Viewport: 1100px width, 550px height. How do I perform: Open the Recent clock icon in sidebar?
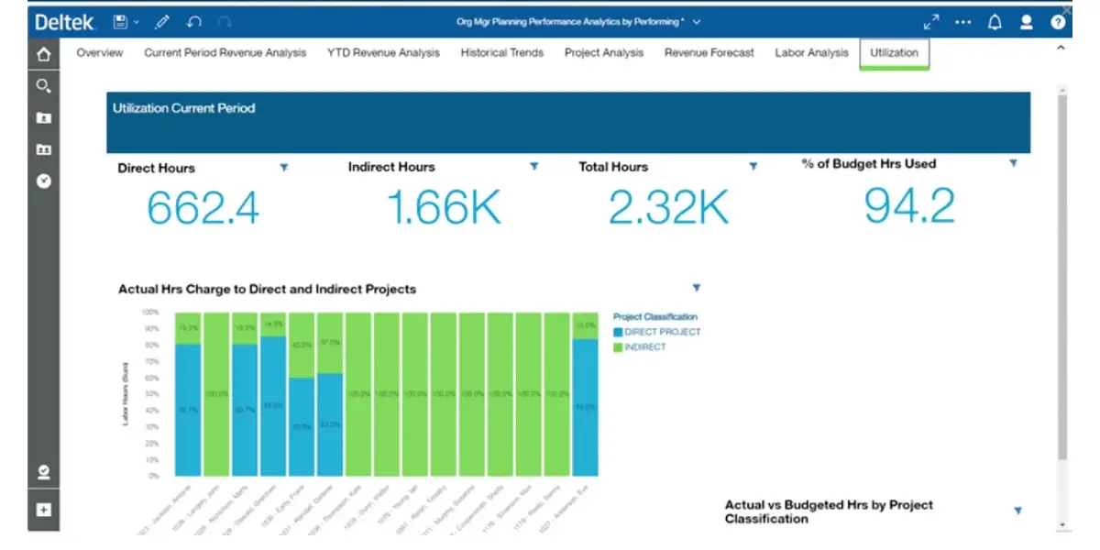(43, 181)
